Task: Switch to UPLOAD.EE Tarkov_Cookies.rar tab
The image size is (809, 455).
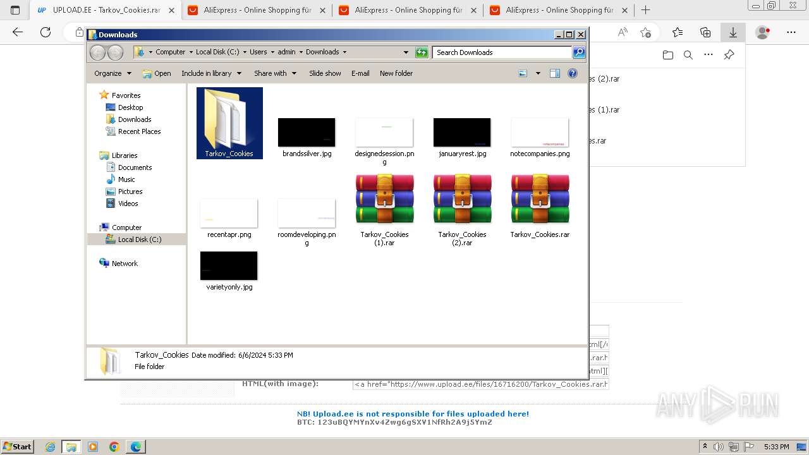Action: click(106, 10)
